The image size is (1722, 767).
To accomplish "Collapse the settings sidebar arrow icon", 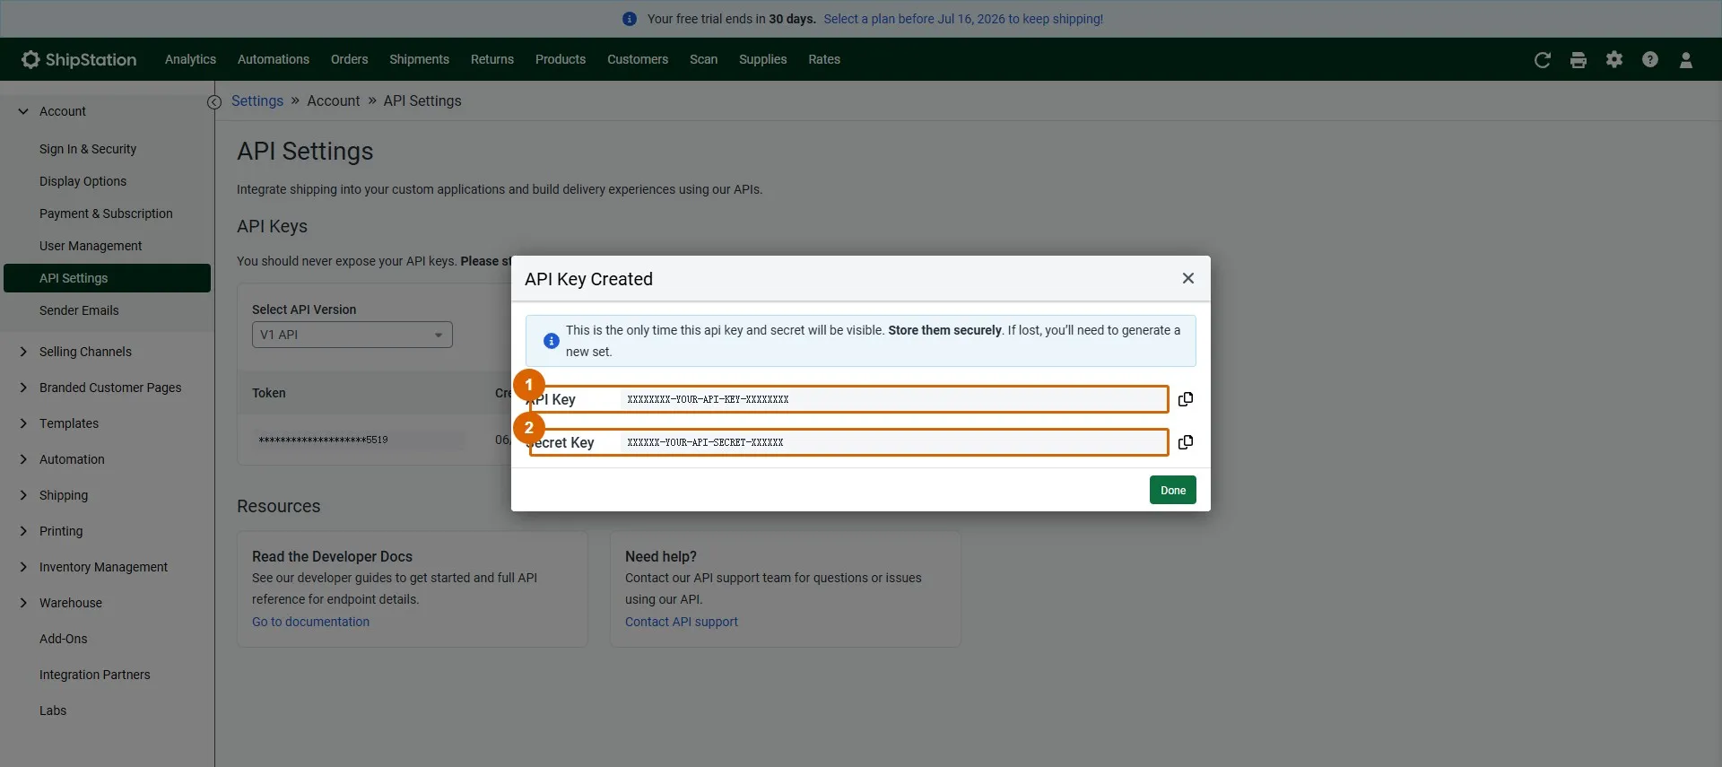I will point(213,102).
